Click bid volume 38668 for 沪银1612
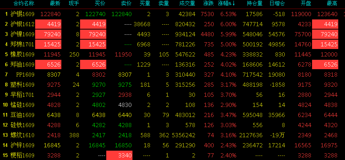The height and width of the screenshot is (160, 345). point(142,24)
